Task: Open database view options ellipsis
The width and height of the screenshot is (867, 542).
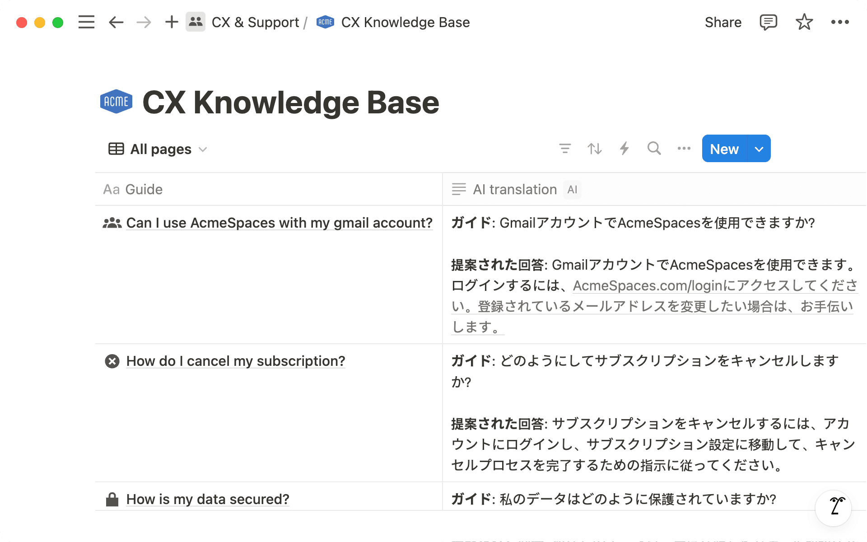Action: pyautogui.click(x=684, y=149)
